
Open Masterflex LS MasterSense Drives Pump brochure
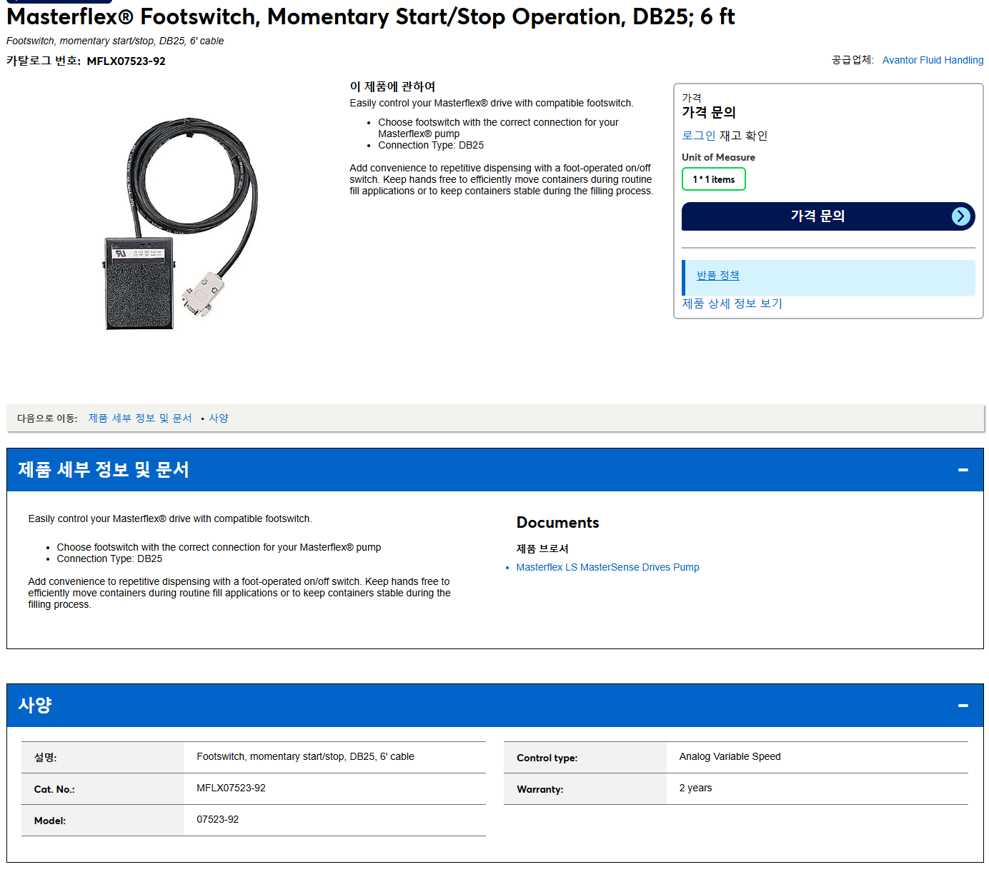(607, 567)
